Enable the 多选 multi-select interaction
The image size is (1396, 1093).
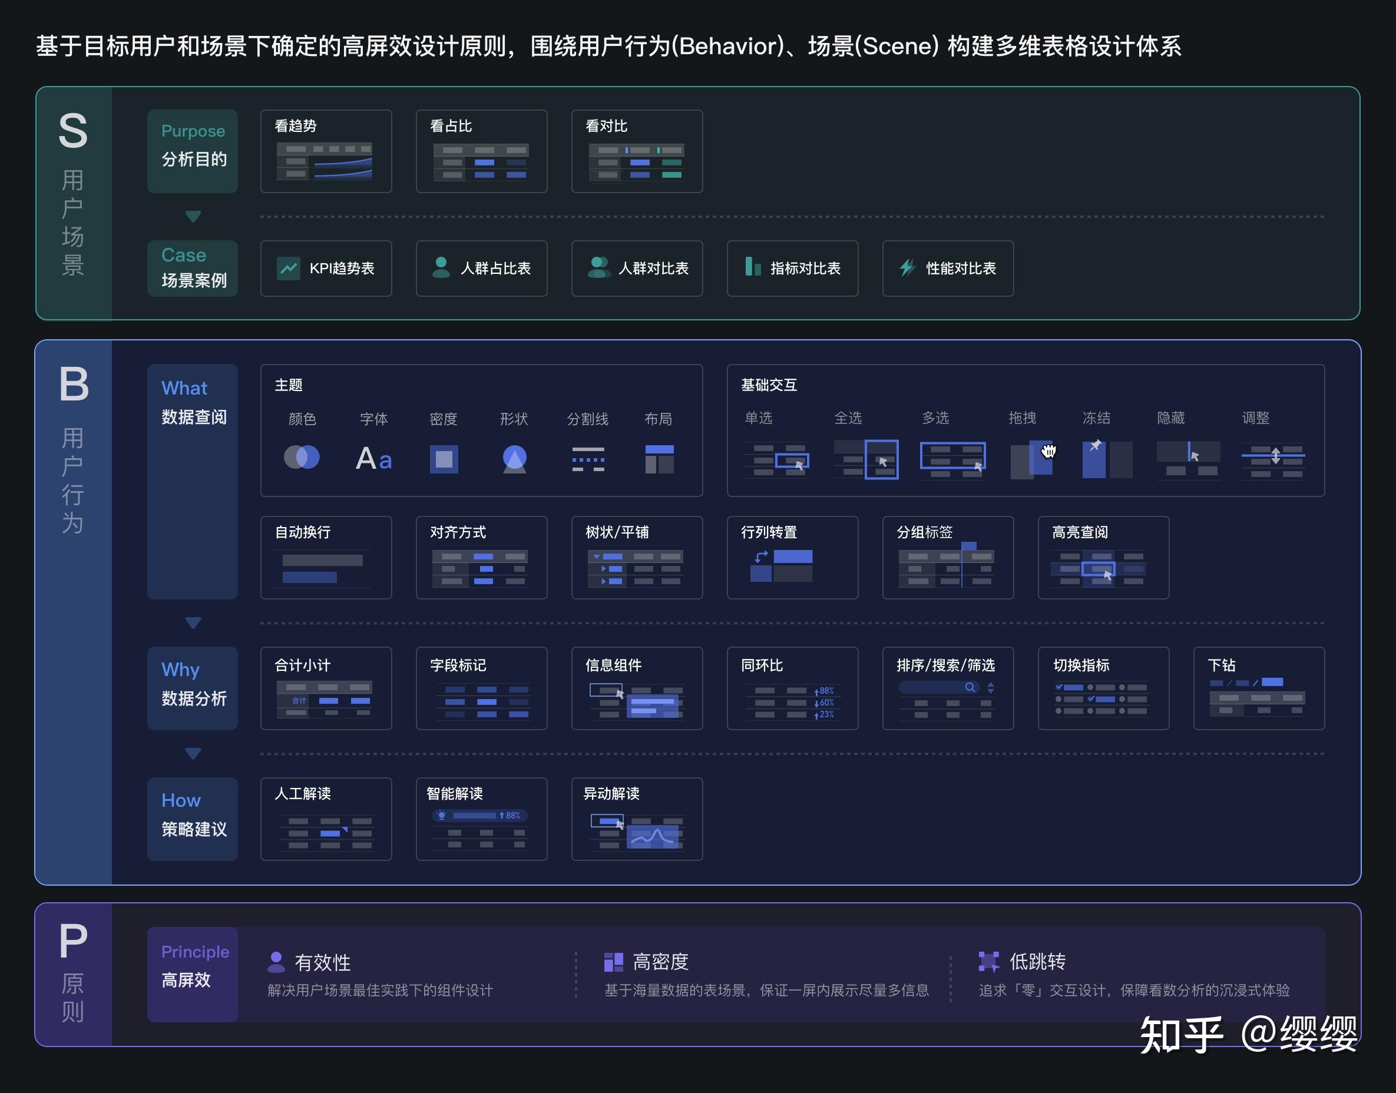(x=952, y=458)
